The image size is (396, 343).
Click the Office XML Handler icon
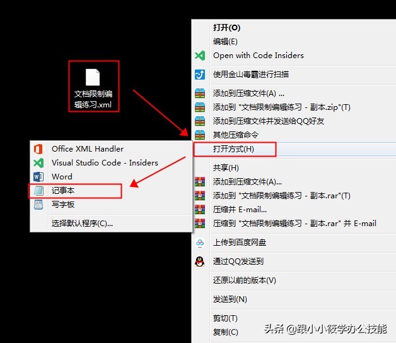tap(38, 149)
